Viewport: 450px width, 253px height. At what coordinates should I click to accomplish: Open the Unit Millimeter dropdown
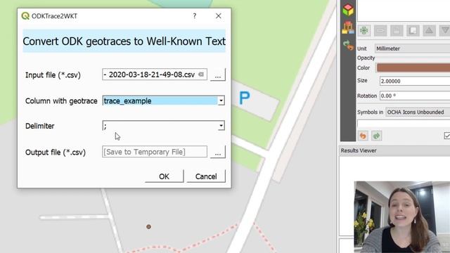pyautogui.click(x=413, y=48)
